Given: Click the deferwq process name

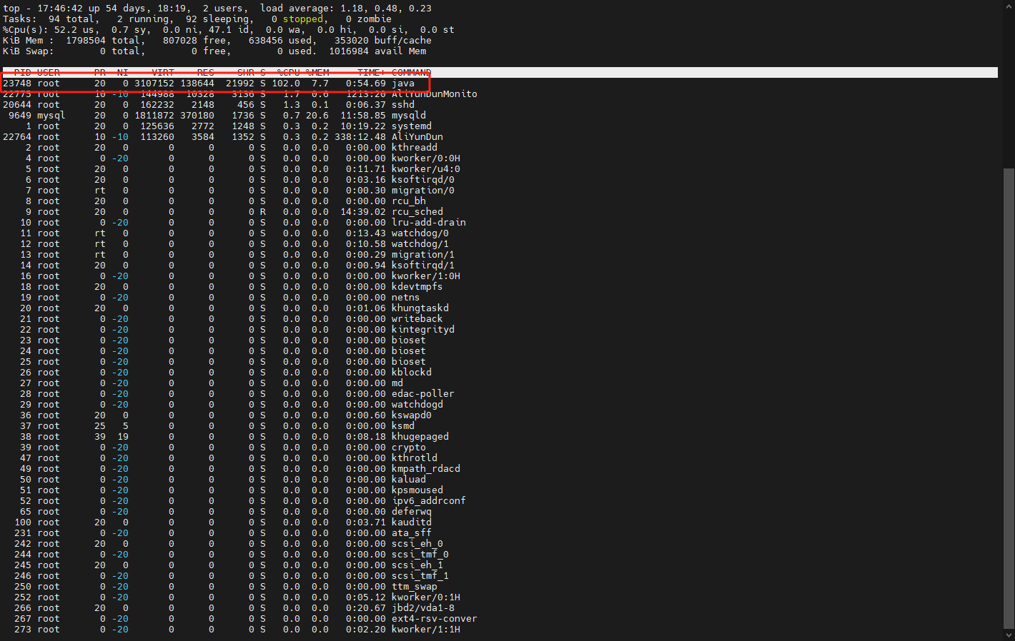Looking at the screenshot, I should point(412,512).
